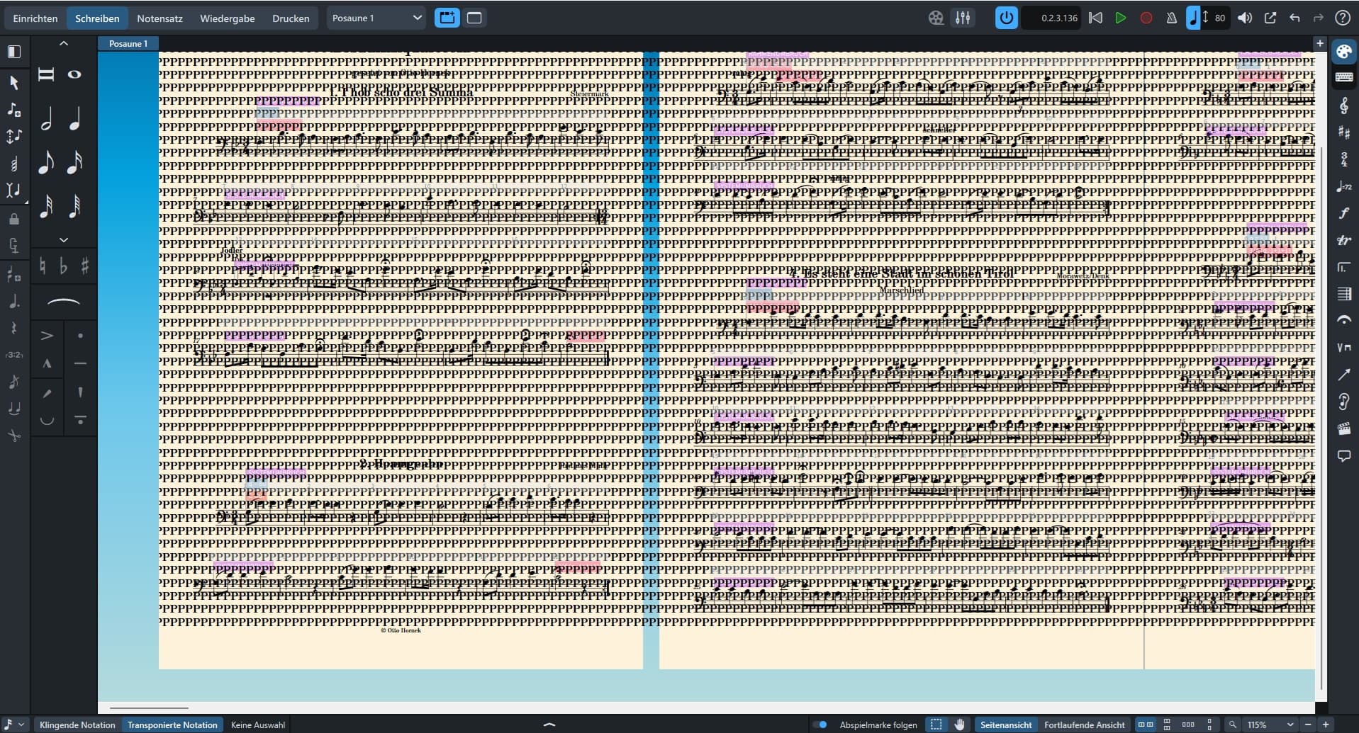Open a new tab with plus

click(1320, 43)
